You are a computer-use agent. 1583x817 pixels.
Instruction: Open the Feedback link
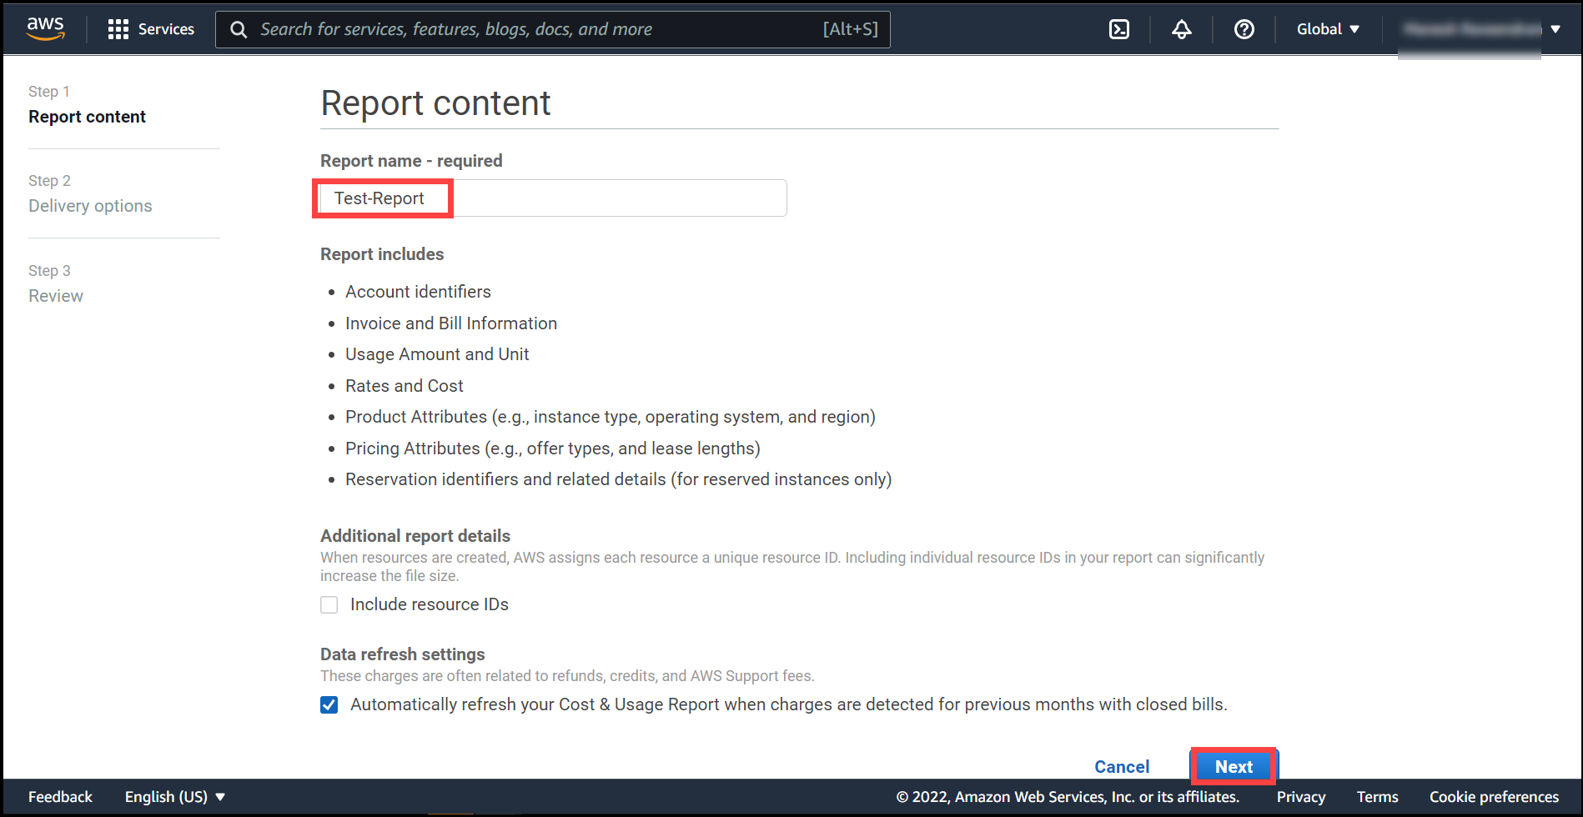point(60,797)
